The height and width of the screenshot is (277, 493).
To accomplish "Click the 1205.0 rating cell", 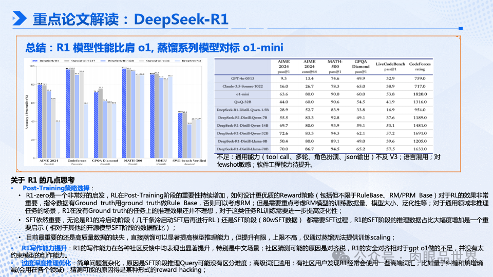I will (x=420, y=142).
